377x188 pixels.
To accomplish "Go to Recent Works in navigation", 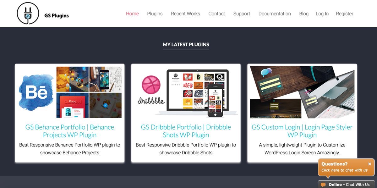I will pos(185,14).
